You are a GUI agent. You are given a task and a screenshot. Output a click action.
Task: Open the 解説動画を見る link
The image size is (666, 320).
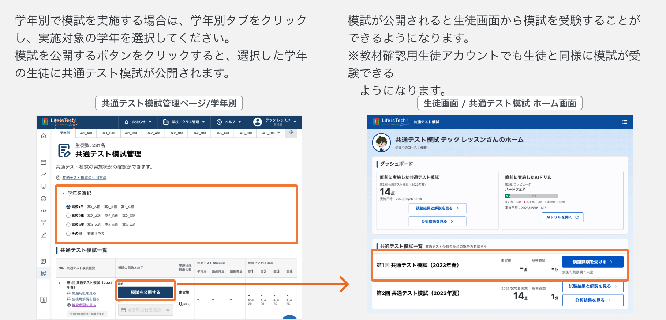coord(84,305)
